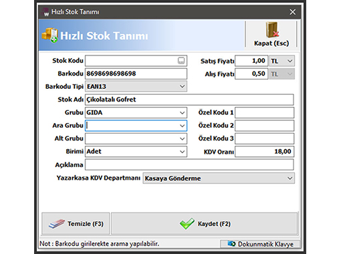The height and width of the screenshot is (254, 341).
Task: Click the 'Hızlı Stok Tanımı' title bar text
Action: point(76,12)
